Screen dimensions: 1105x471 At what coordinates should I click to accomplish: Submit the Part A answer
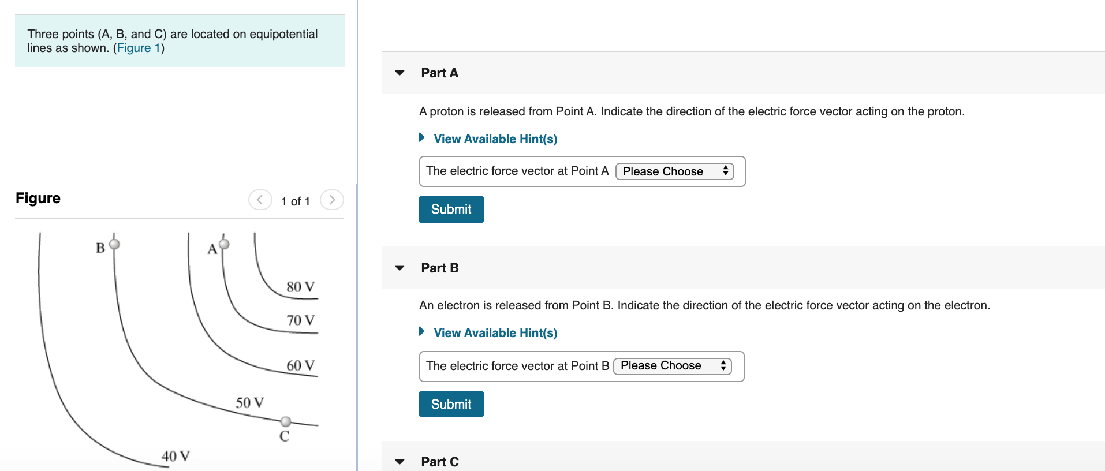click(451, 210)
